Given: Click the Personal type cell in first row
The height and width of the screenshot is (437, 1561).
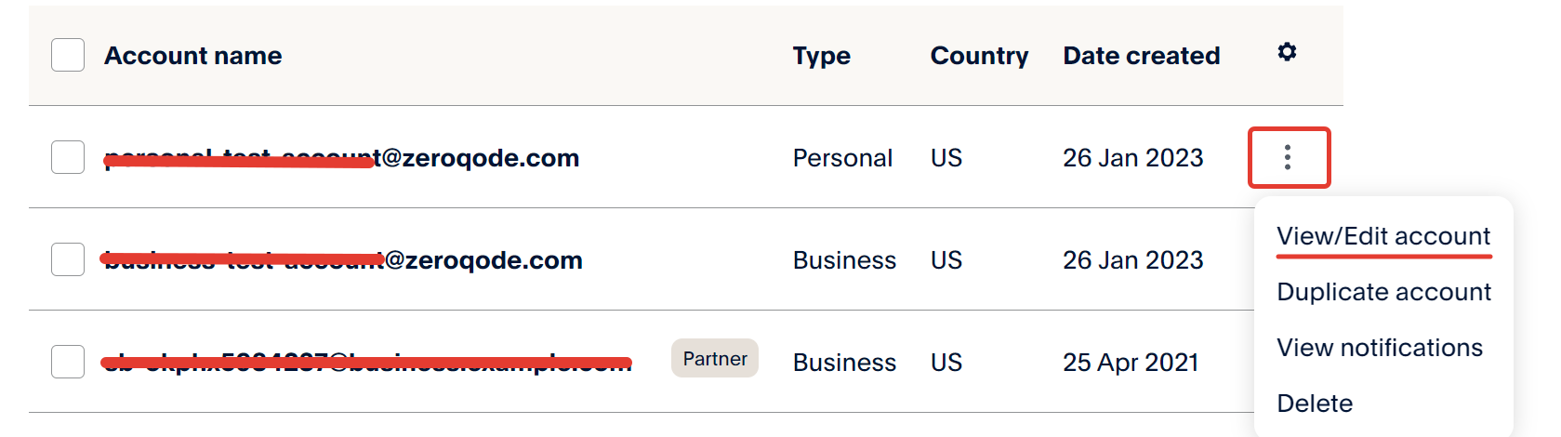Looking at the screenshot, I should pos(842,158).
